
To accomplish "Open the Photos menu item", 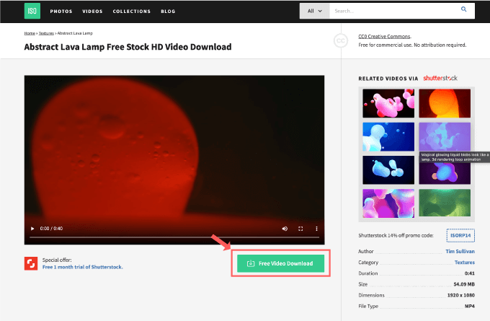I will [x=61, y=12].
